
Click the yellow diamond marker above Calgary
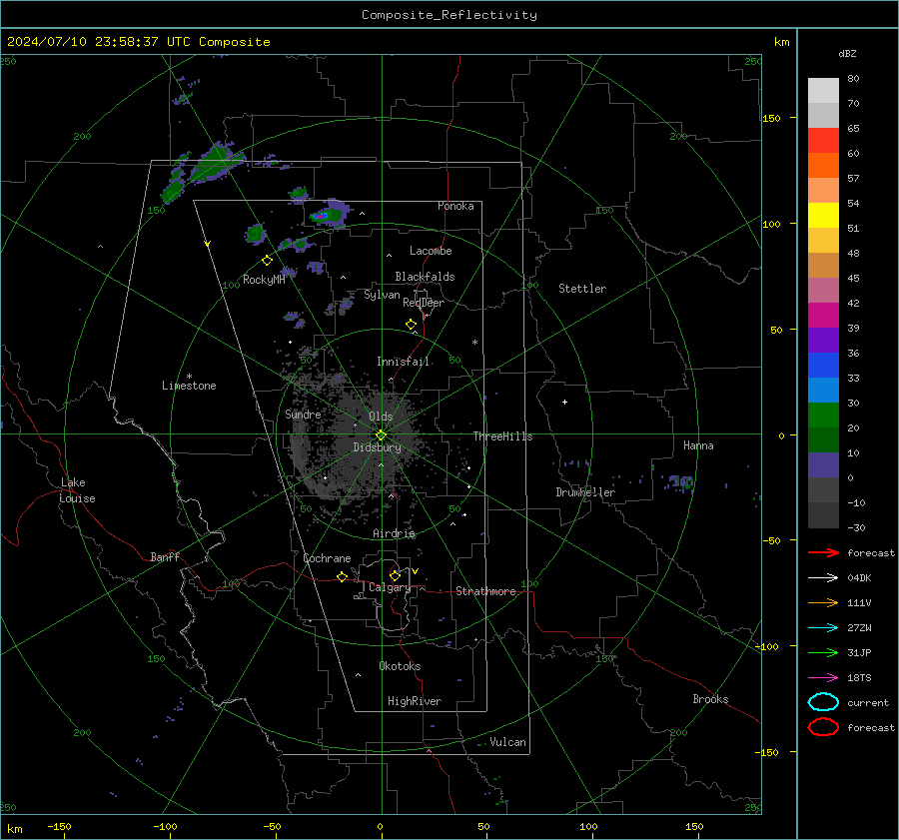[x=395, y=575]
